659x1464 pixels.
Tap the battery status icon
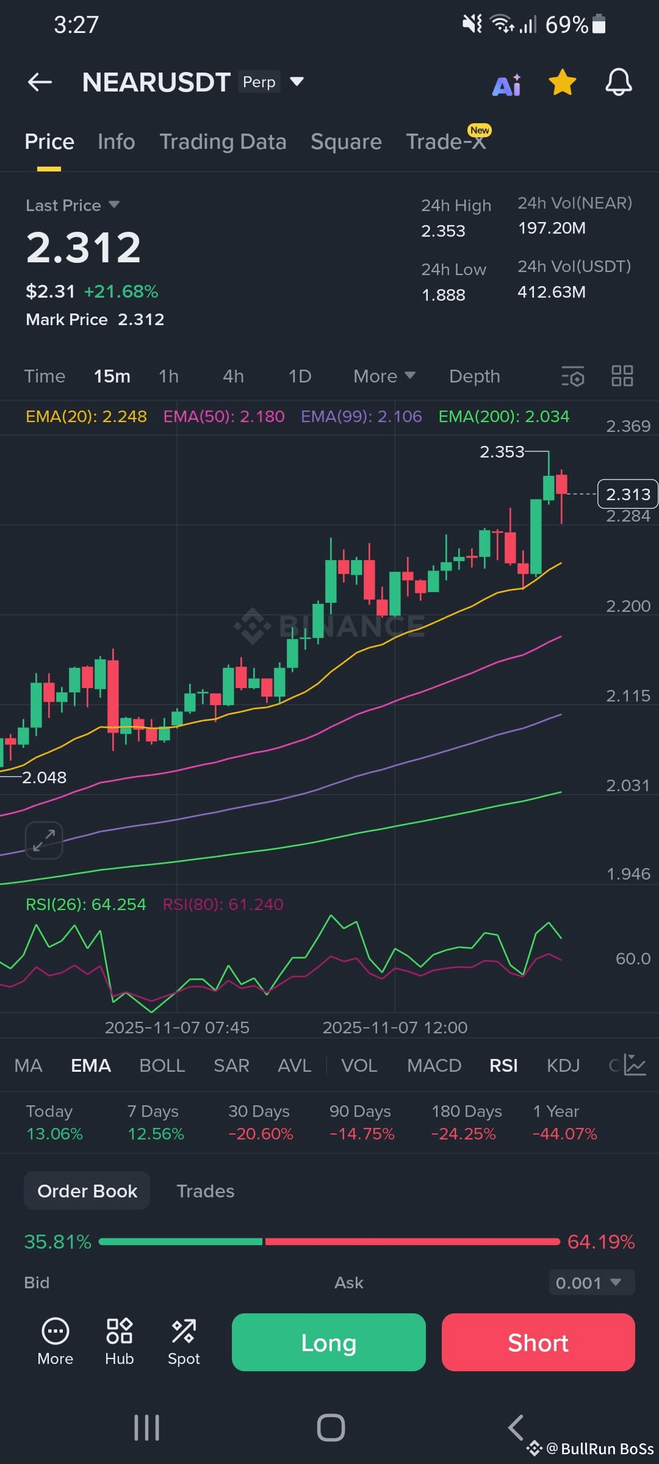[x=599, y=24]
